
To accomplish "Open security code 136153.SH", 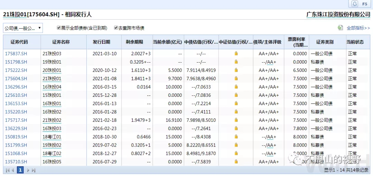I will coord(16,104).
